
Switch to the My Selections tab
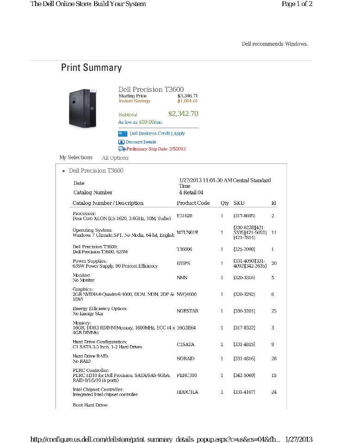pyautogui.click(x=76, y=157)
